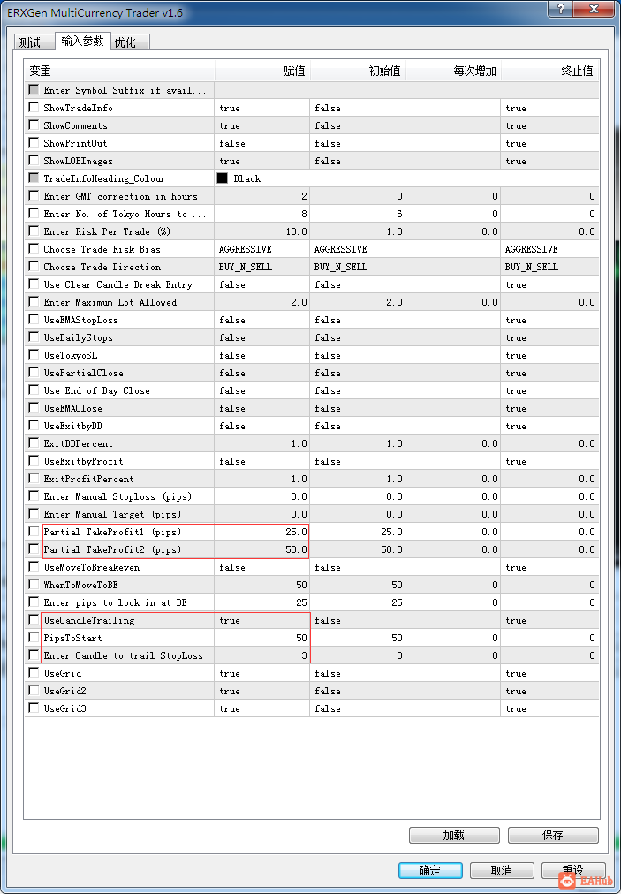Select the 输入参数 tab
The height and width of the screenshot is (894, 621).
coord(83,41)
